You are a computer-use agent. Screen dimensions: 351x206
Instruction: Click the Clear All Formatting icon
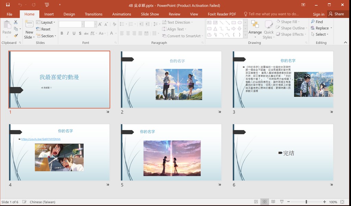pos(114,24)
